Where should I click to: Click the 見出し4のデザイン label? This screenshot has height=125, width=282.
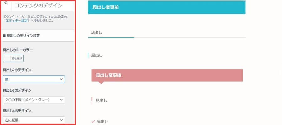(x=17, y=111)
